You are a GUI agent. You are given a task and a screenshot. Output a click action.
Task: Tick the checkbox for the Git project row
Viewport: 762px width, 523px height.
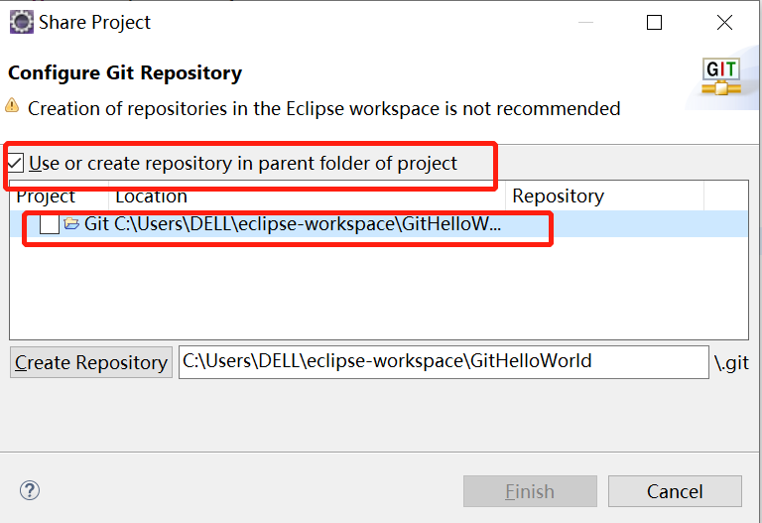pyautogui.click(x=50, y=224)
